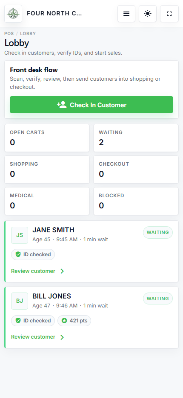Viewport: 183px width, 398px height.
Task: Open the hamburger menu
Action: pos(126,14)
